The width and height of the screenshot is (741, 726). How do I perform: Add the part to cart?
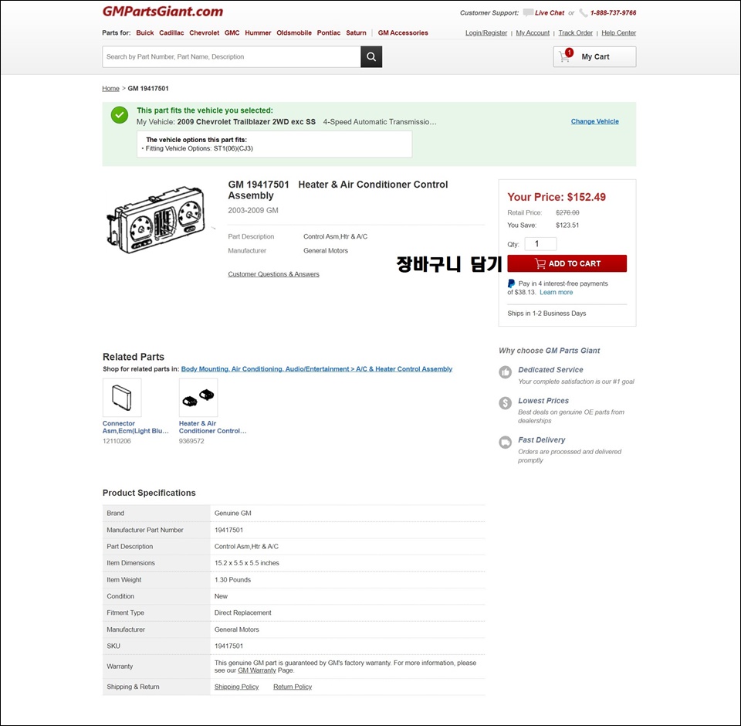point(567,263)
